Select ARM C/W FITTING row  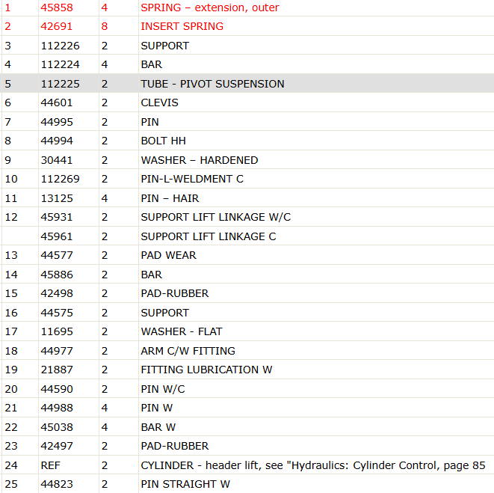[x=247, y=351]
